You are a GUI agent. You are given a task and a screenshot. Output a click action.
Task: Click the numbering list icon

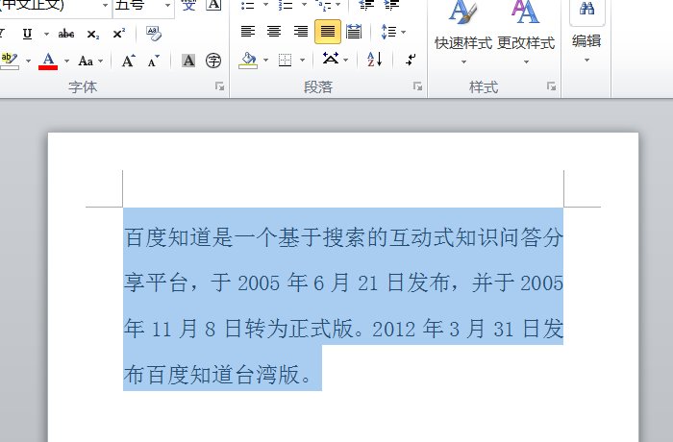(286, 5)
